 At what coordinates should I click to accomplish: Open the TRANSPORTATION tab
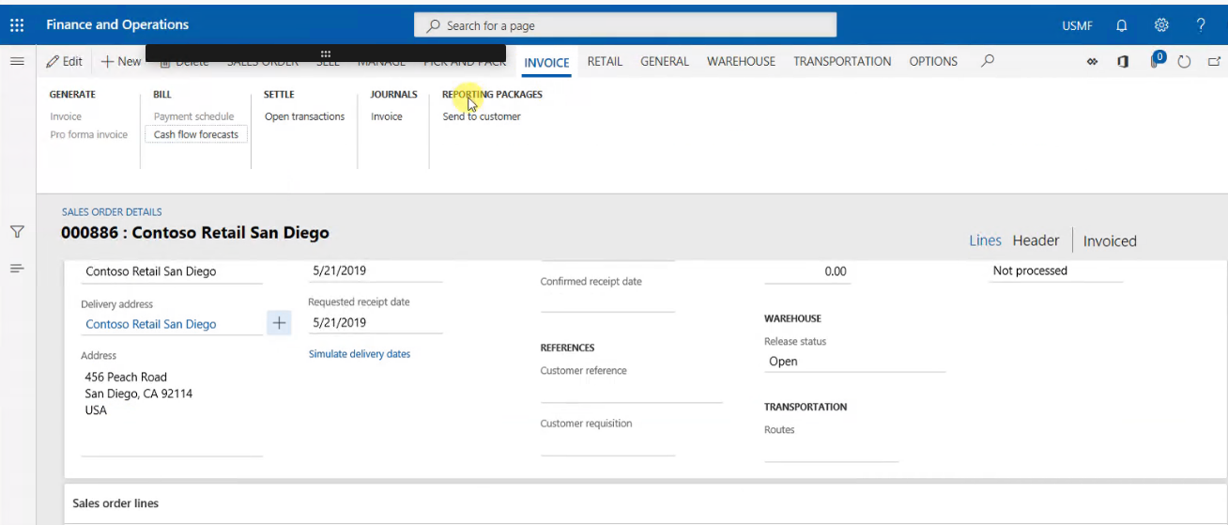point(842,61)
